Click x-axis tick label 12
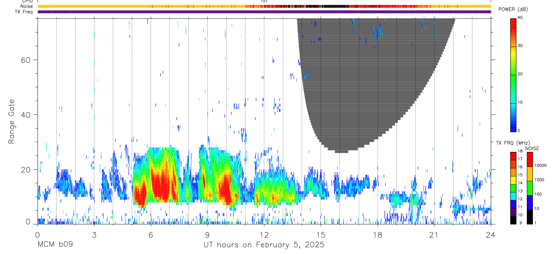 click(264, 235)
